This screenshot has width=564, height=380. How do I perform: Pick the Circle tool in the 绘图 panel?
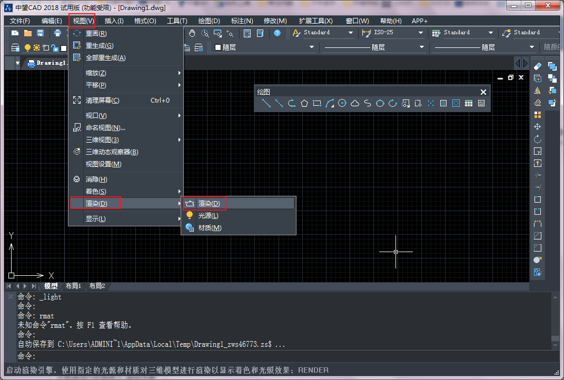pyautogui.click(x=342, y=104)
